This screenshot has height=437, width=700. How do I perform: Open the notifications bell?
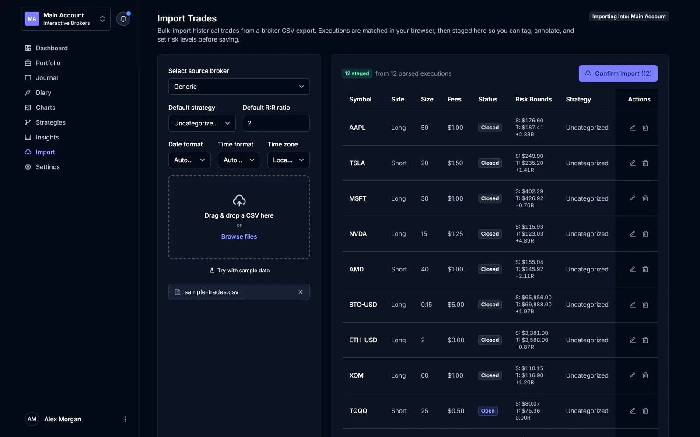[x=123, y=19]
